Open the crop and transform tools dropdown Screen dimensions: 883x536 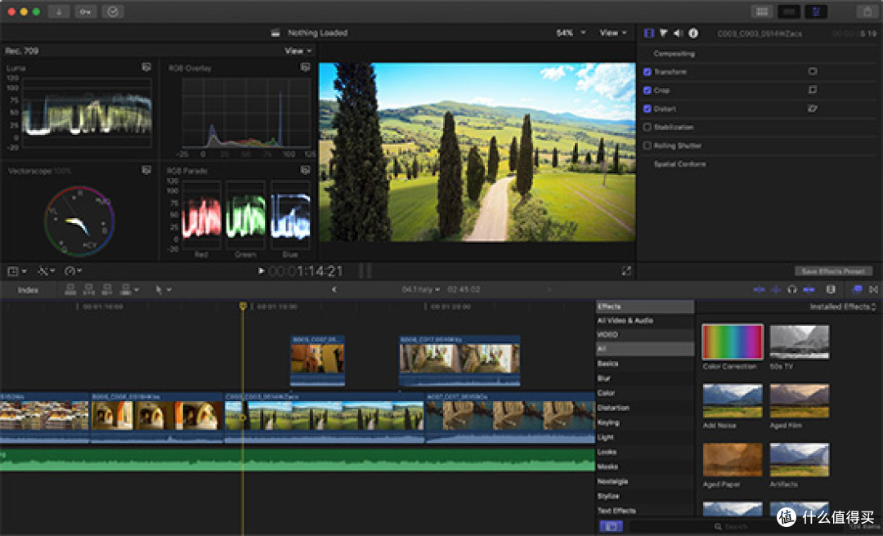click(16, 271)
